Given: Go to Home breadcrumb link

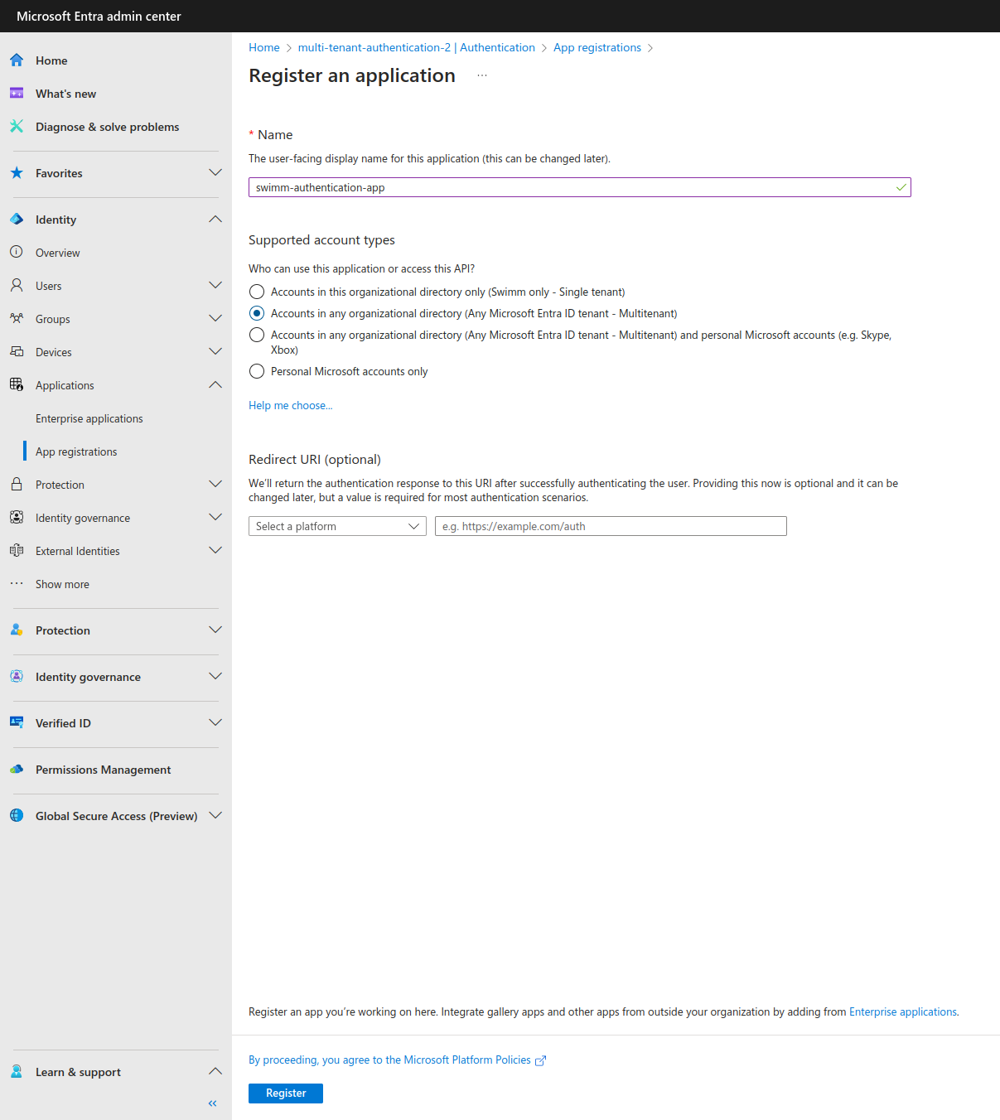Looking at the screenshot, I should pos(264,47).
